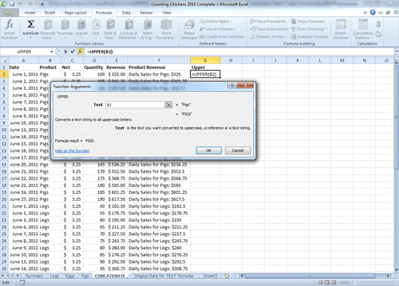
Task: Switch to the Data ribbon tab
Action: point(126,12)
